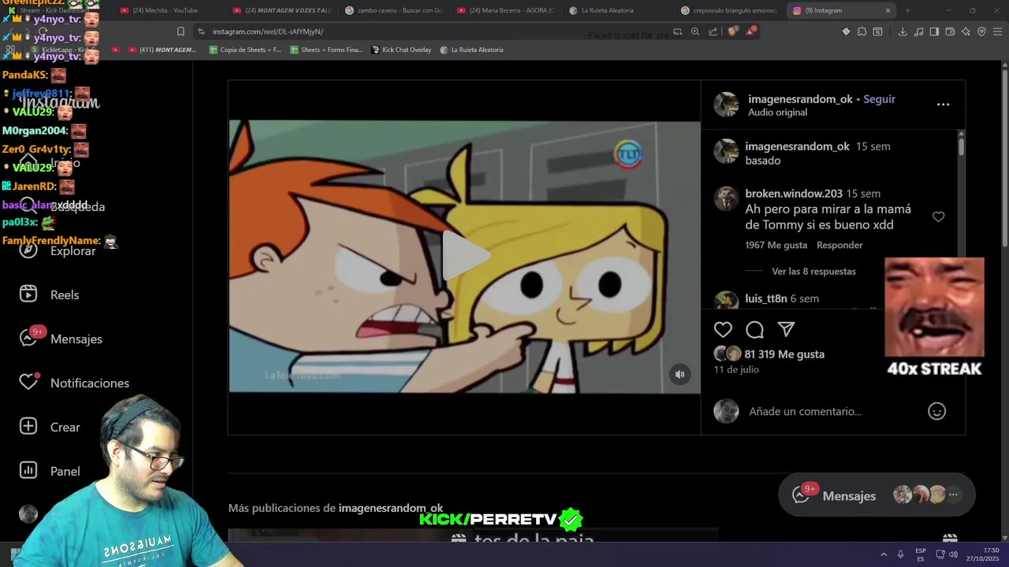This screenshot has height=567, width=1009.
Task: Close the Instagram tab
Action: pos(888,10)
